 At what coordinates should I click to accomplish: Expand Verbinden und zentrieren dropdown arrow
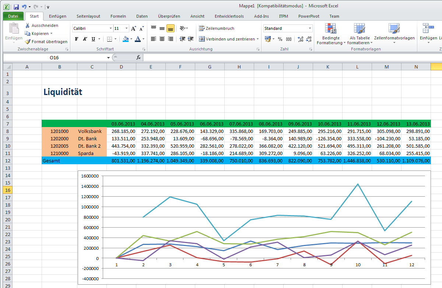pos(258,39)
